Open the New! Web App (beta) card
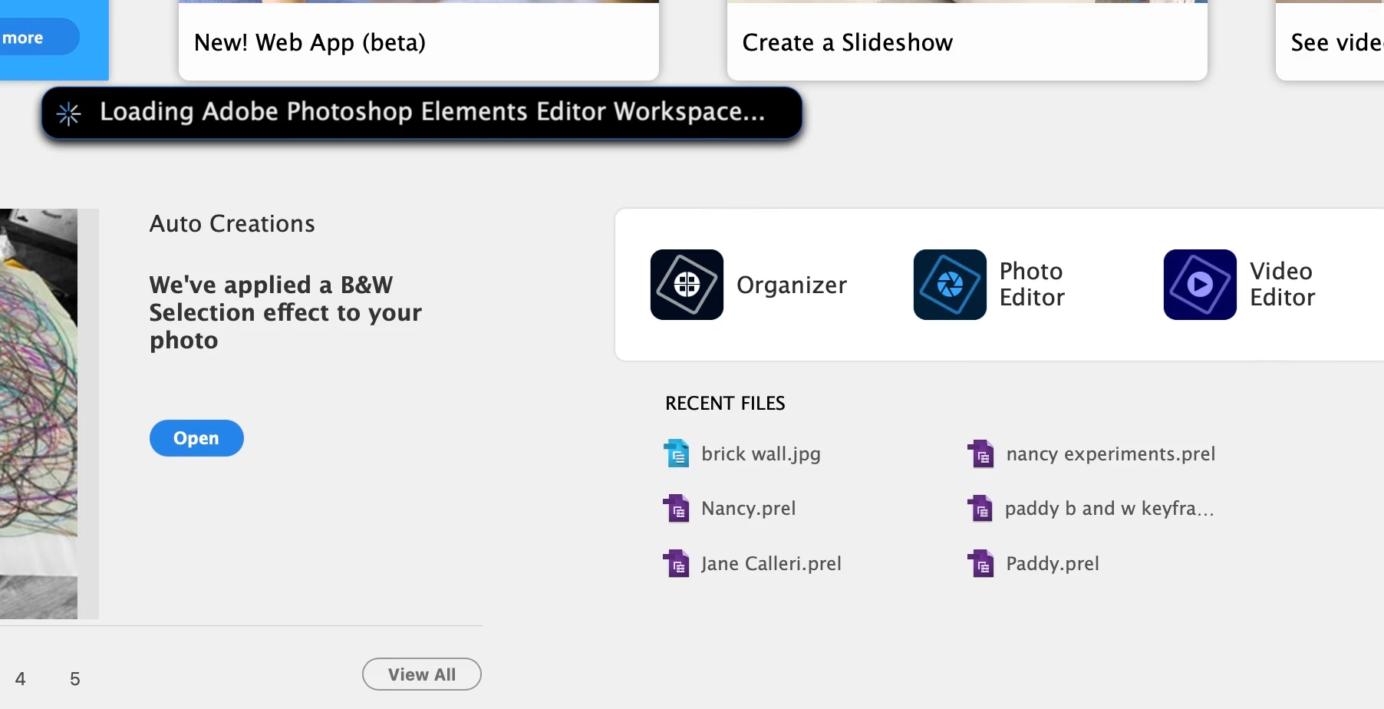 tap(419, 40)
